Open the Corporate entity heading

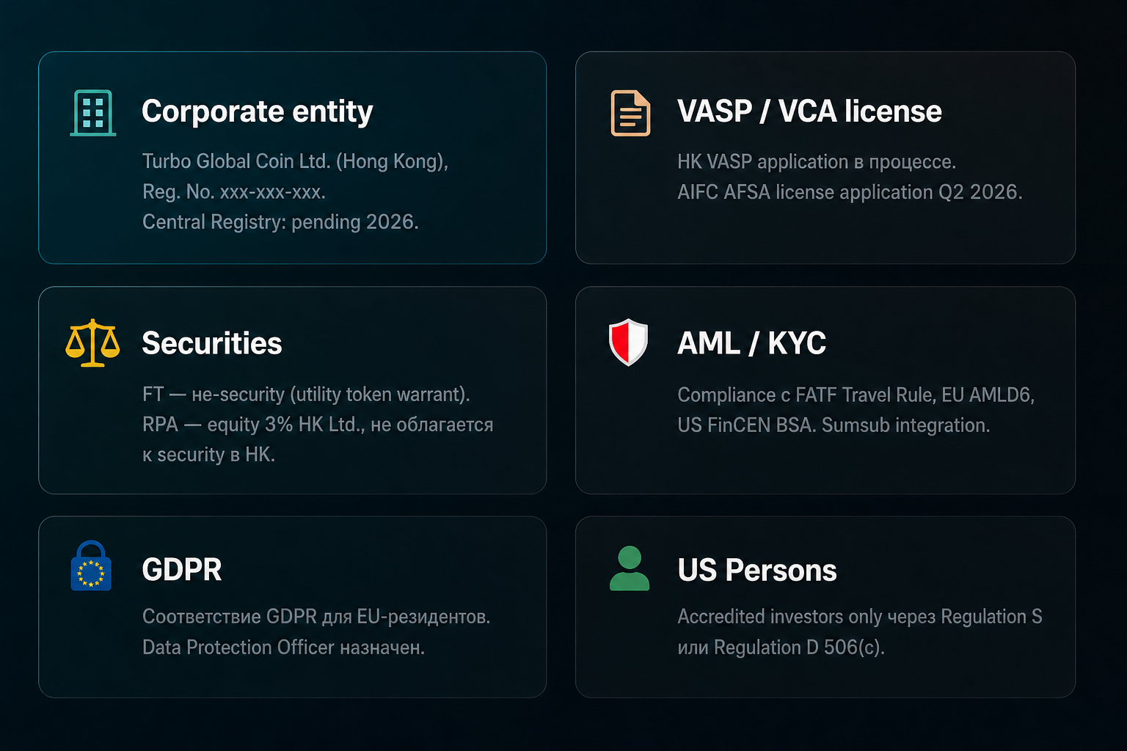point(258,111)
